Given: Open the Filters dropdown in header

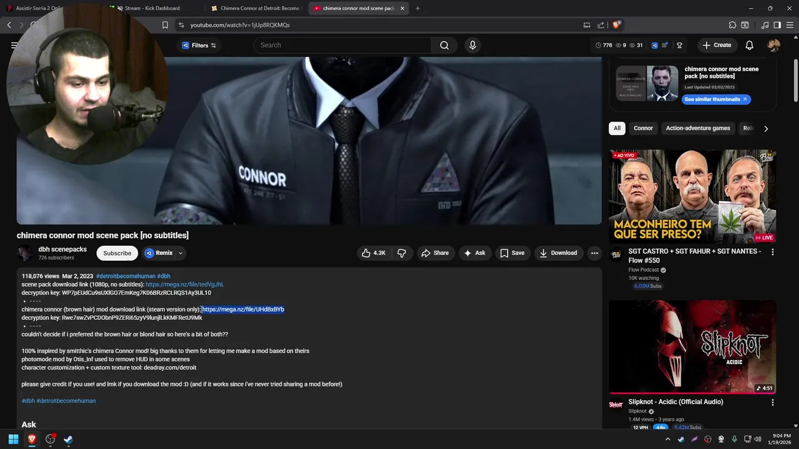Looking at the screenshot, I should click(199, 45).
